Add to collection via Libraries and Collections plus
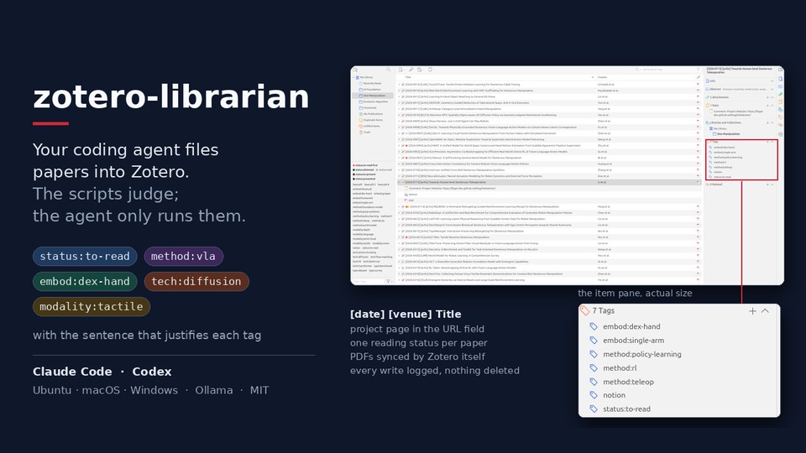Screen dimensions: 806x453 click(768, 122)
